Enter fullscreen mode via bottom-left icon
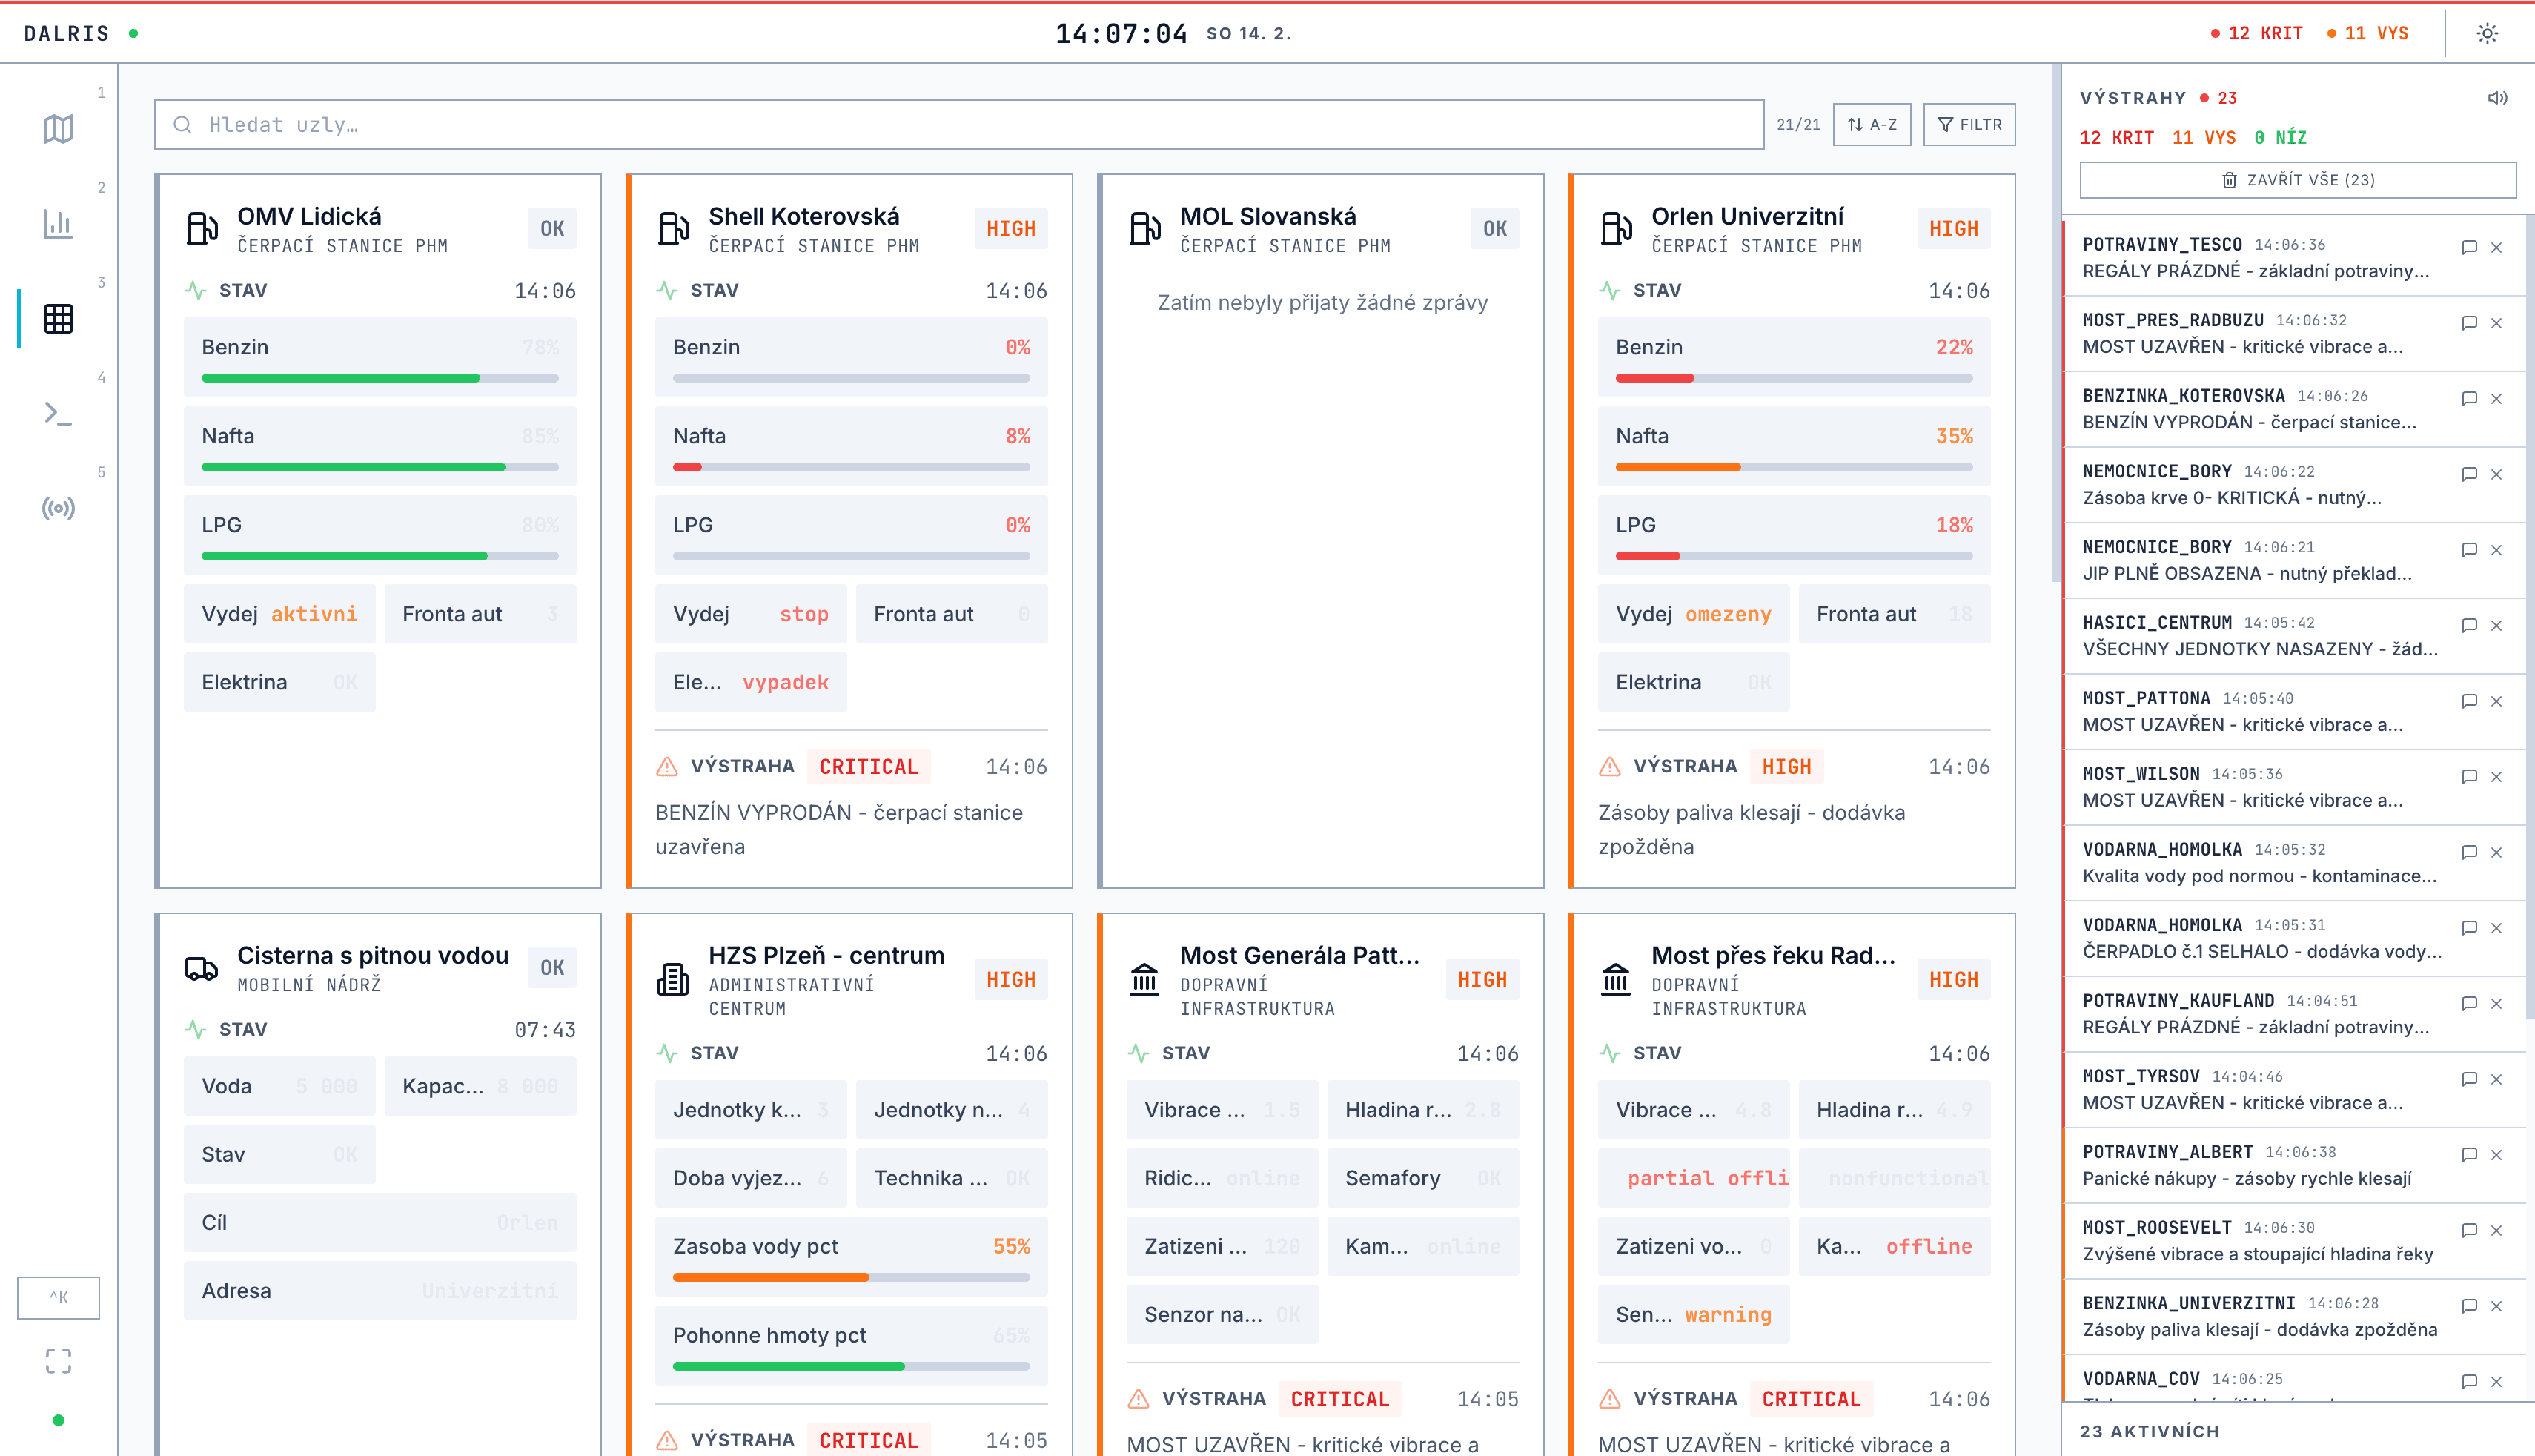The height and width of the screenshot is (1456, 2535). (x=58, y=1361)
